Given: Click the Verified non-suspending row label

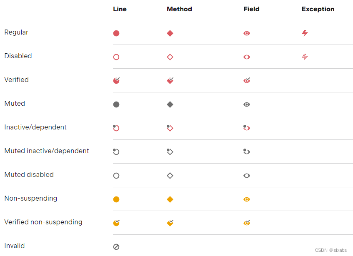Looking at the screenshot, I should 43,222.
